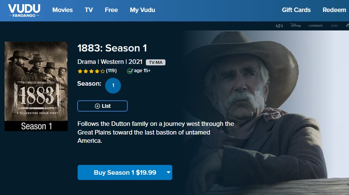Viewport: 349px width, 195px height.
Task: Select the Season 1 circle
Action: [x=113, y=86]
